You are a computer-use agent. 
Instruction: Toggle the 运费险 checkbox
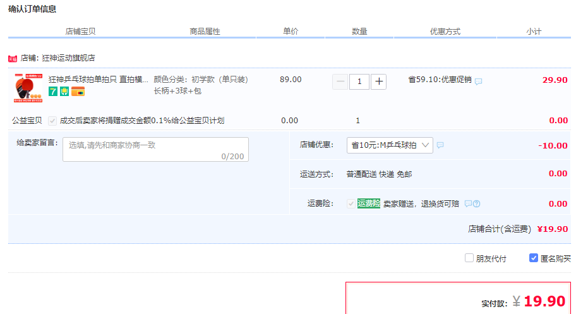click(x=351, y=203)
